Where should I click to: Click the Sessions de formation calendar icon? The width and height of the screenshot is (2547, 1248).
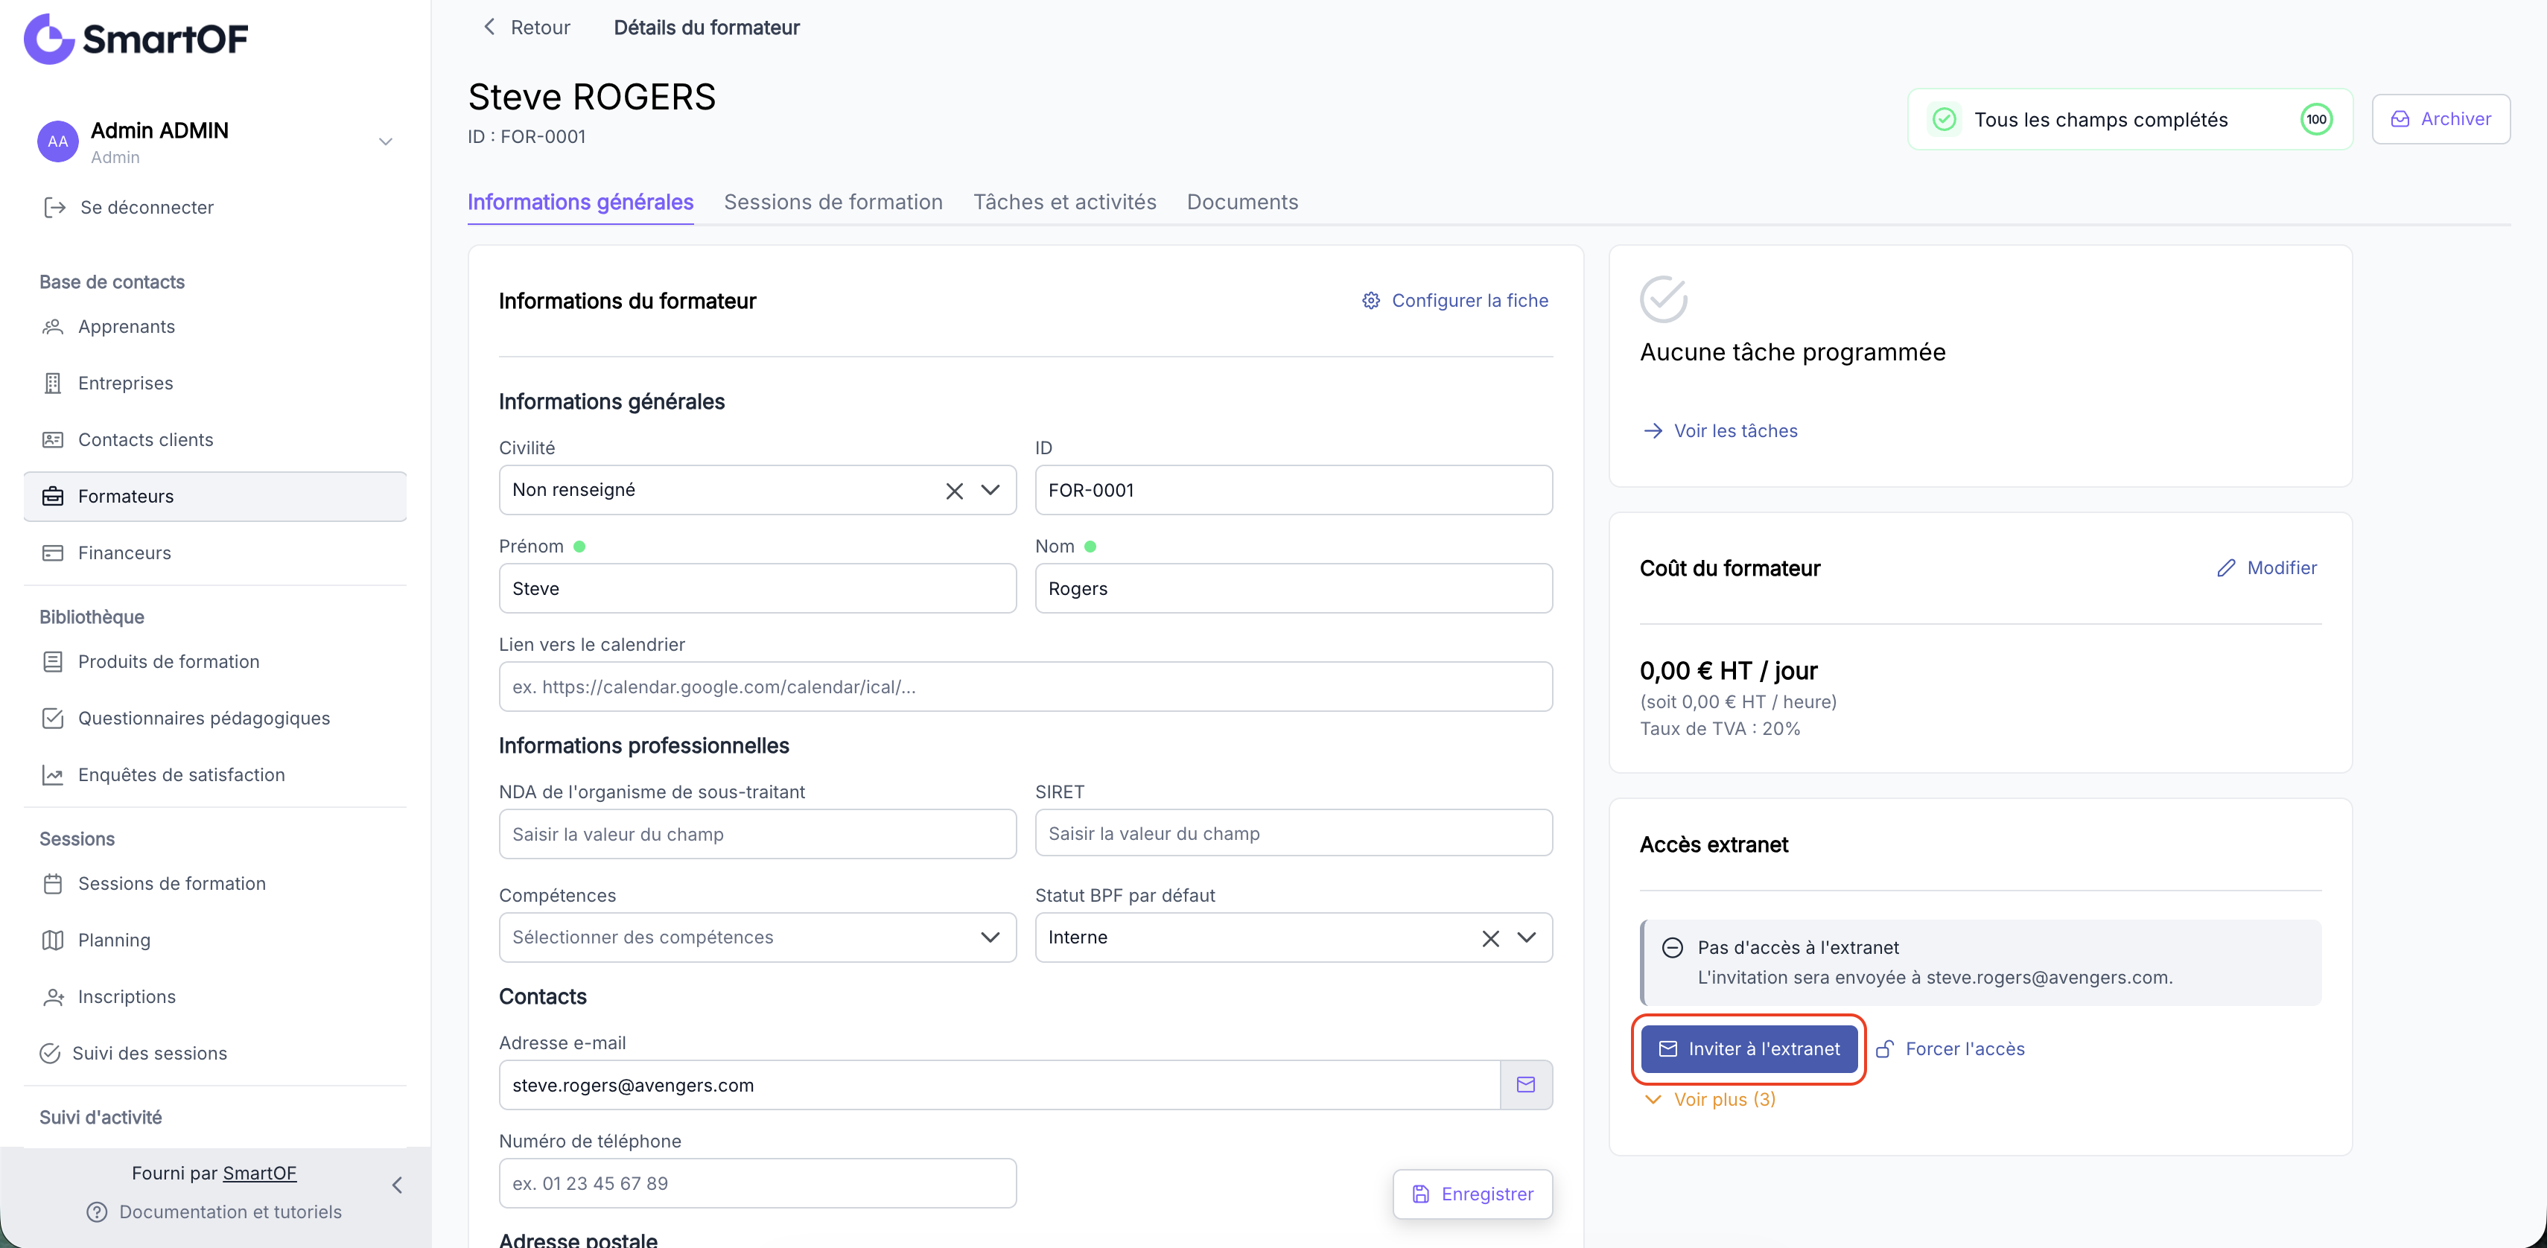pyautogui.click(x=52, y=883)
